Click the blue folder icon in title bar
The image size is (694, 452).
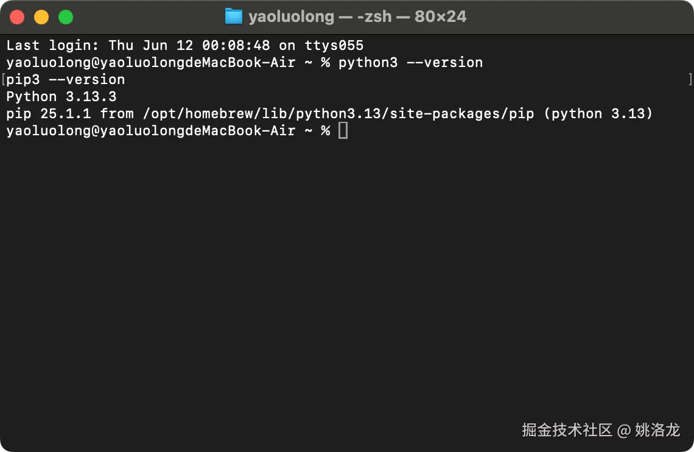coord(234,17)
